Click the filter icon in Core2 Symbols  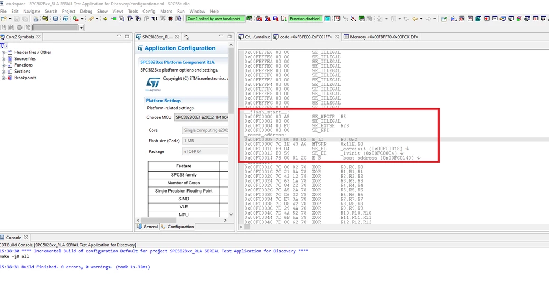[x=3, y=46]
